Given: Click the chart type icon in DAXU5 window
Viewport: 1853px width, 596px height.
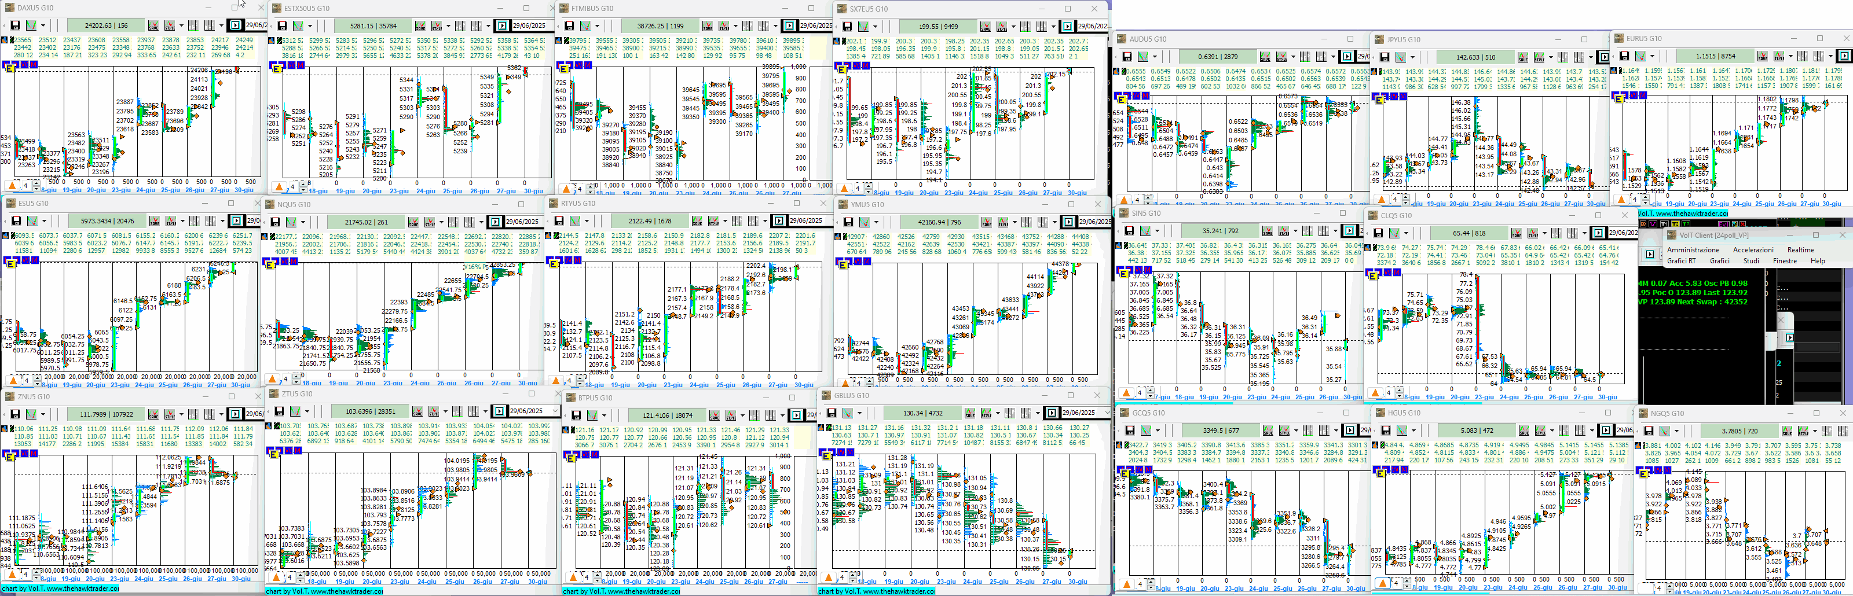Looking at the screenshot, I should [x=31, y=25].
